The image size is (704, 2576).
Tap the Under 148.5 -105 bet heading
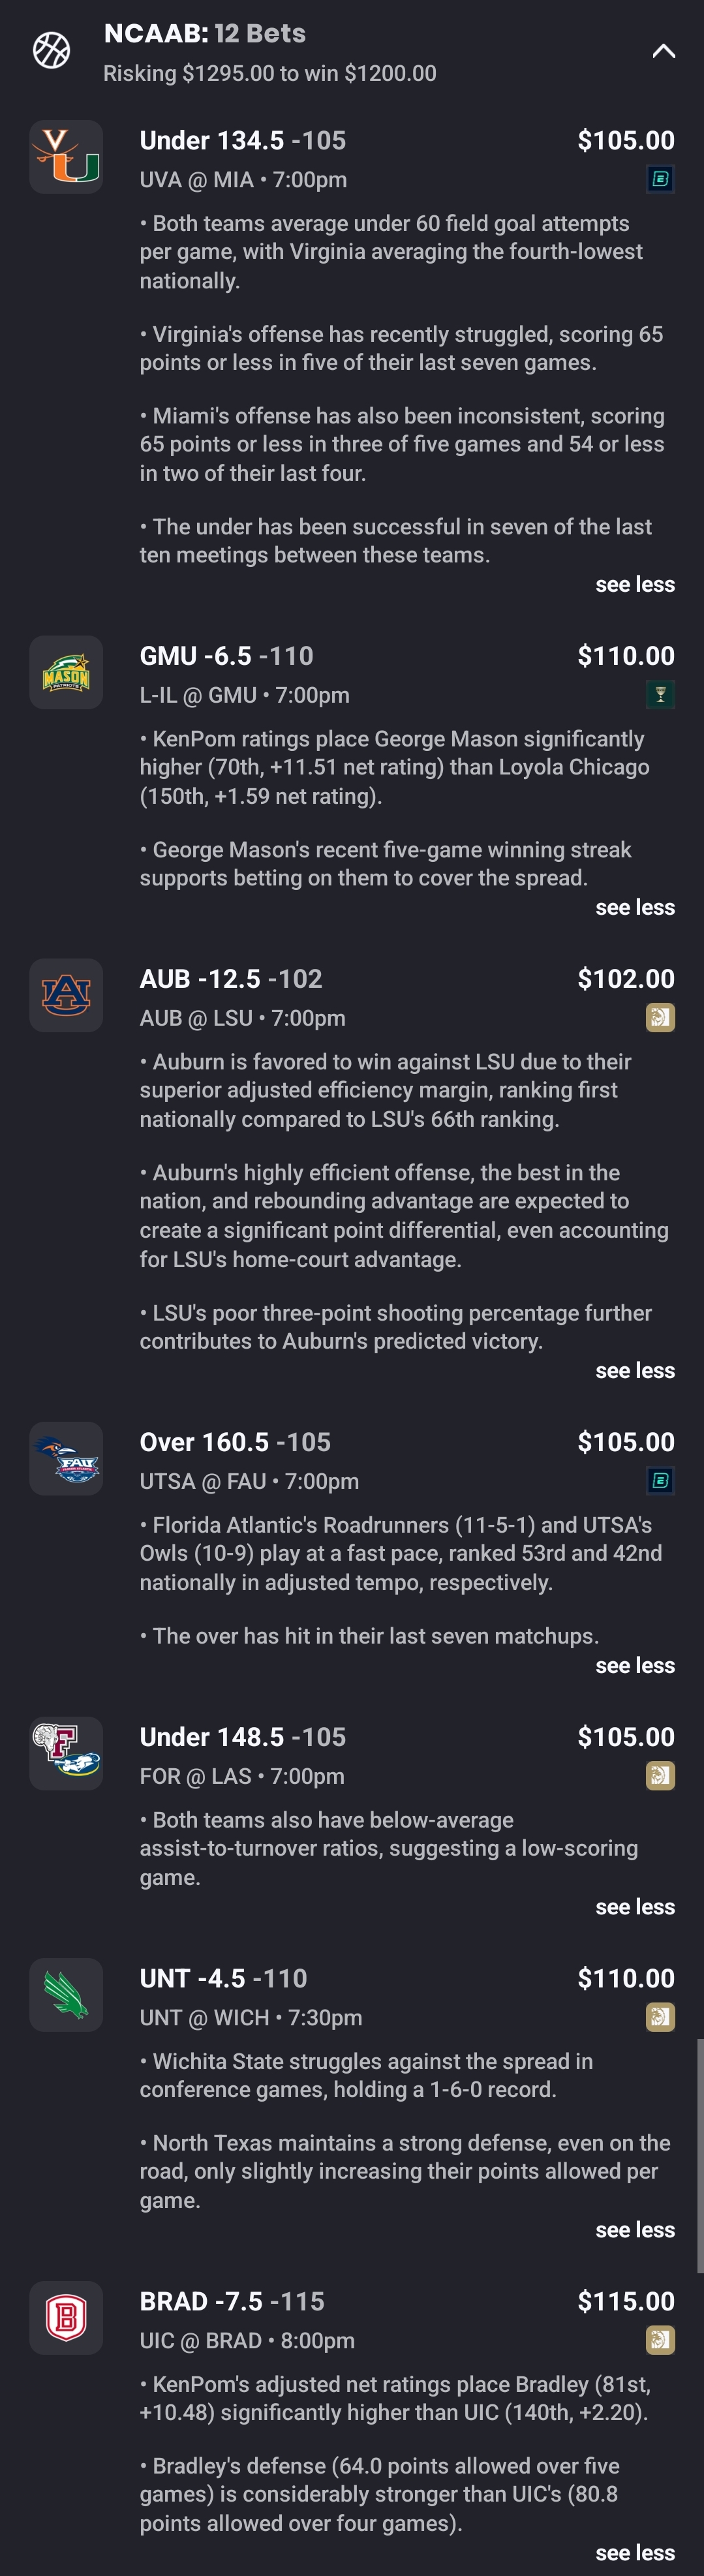point(243,1737)
